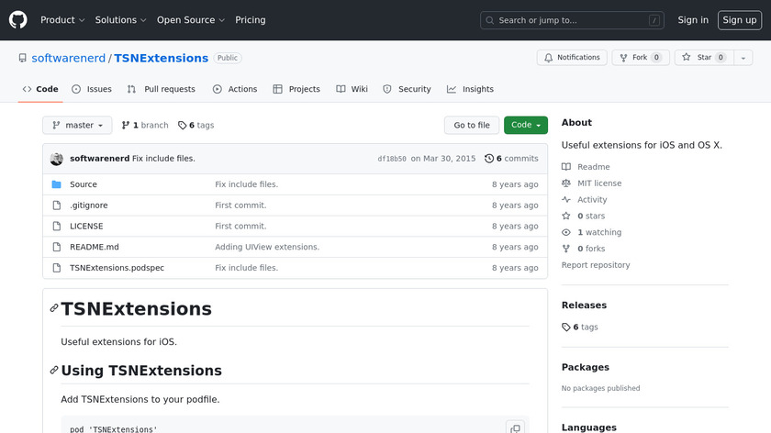Screen dimensions: 771x433
Task: Focus the Search or jump to field
Action: 573,20
